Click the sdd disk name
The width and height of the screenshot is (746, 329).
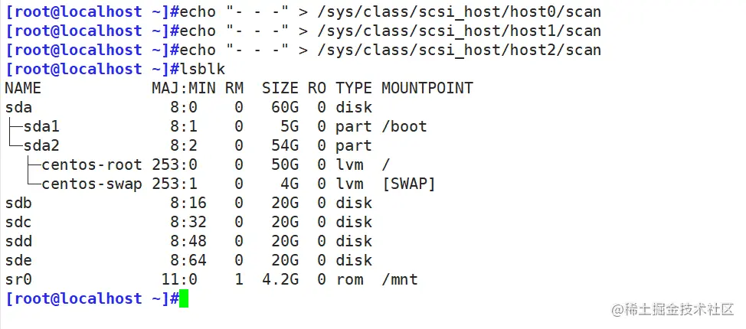pyautogui.click(x=18, y=241)
